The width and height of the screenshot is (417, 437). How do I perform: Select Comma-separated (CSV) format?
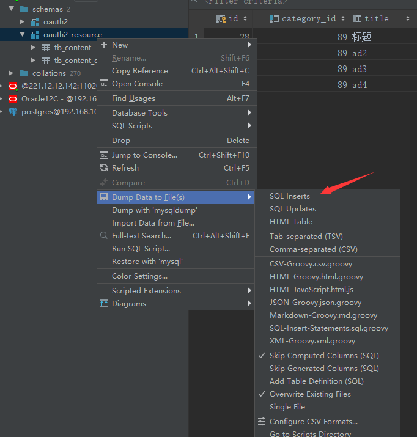(x=328, y=249)
